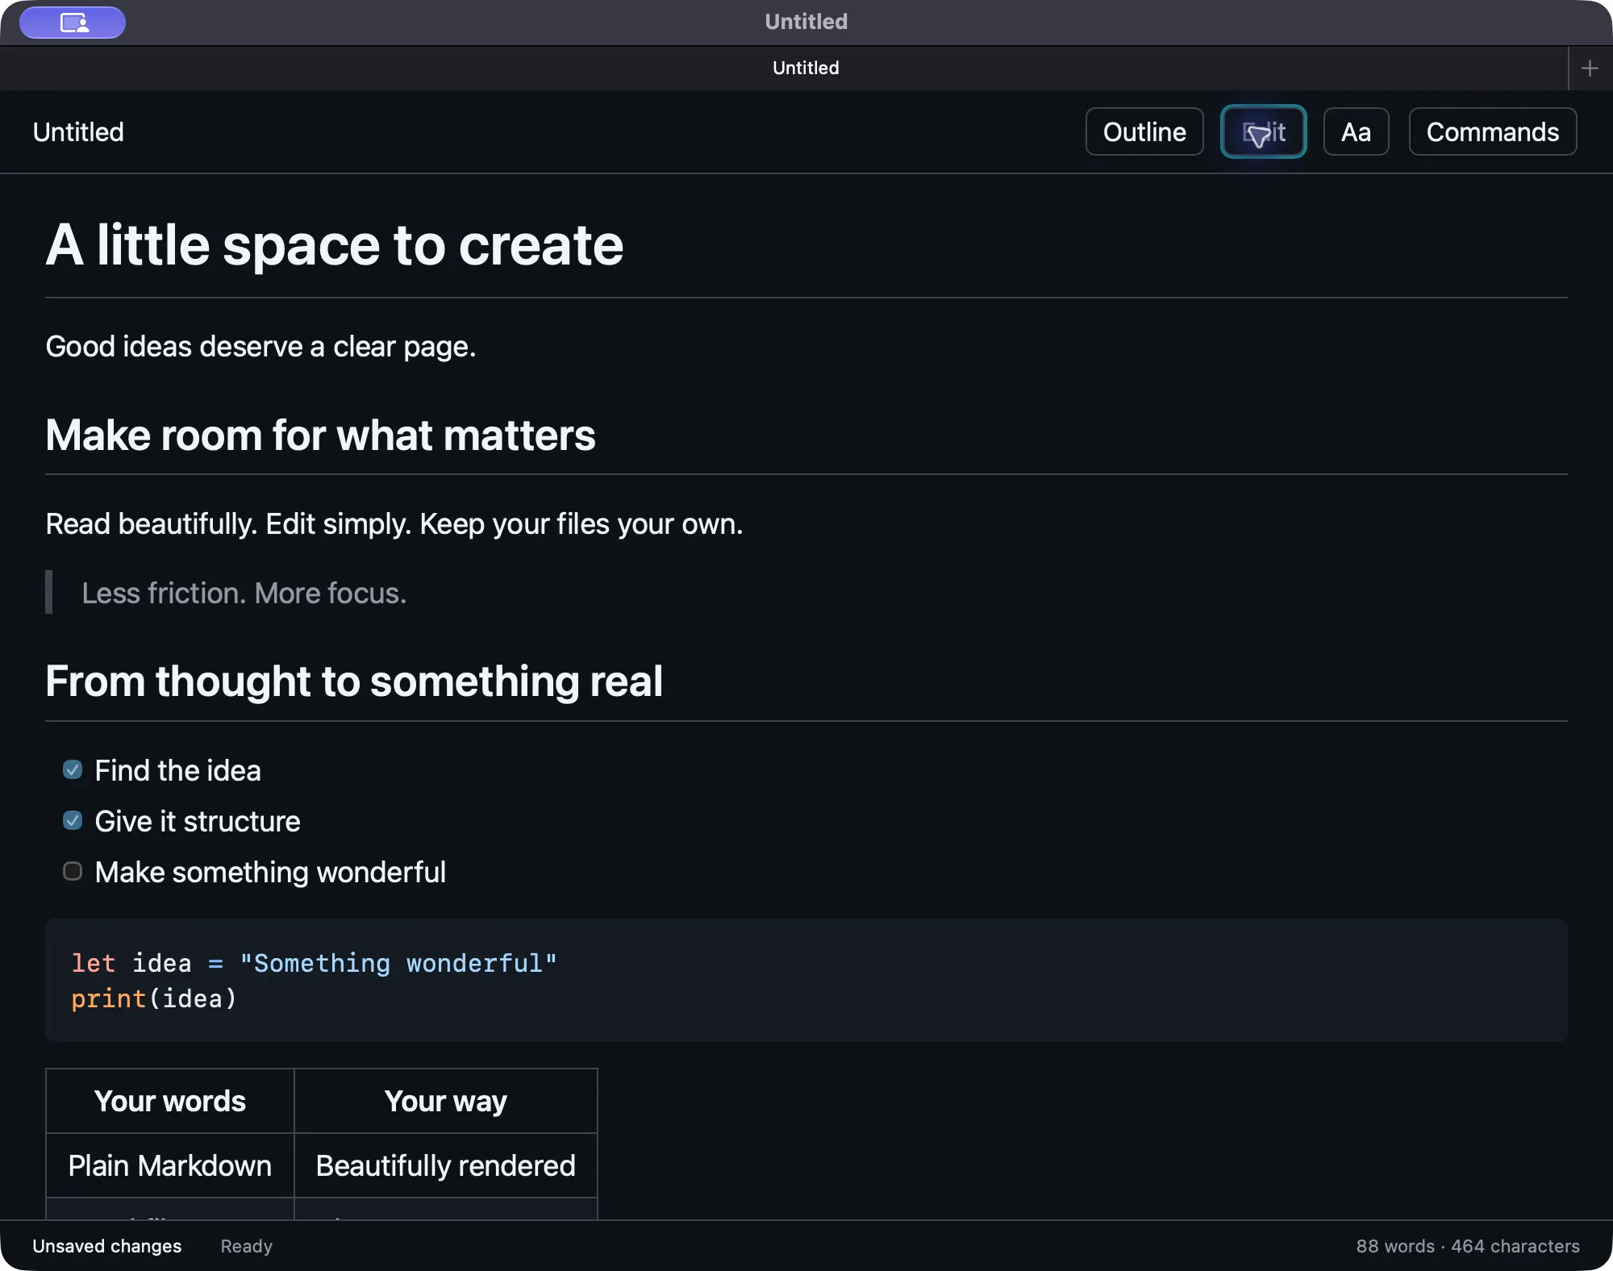This screenshot has height=1271, width=1613.
Task: Uncheck the Find the idea checkbox
Action: (x=73, y=769)
